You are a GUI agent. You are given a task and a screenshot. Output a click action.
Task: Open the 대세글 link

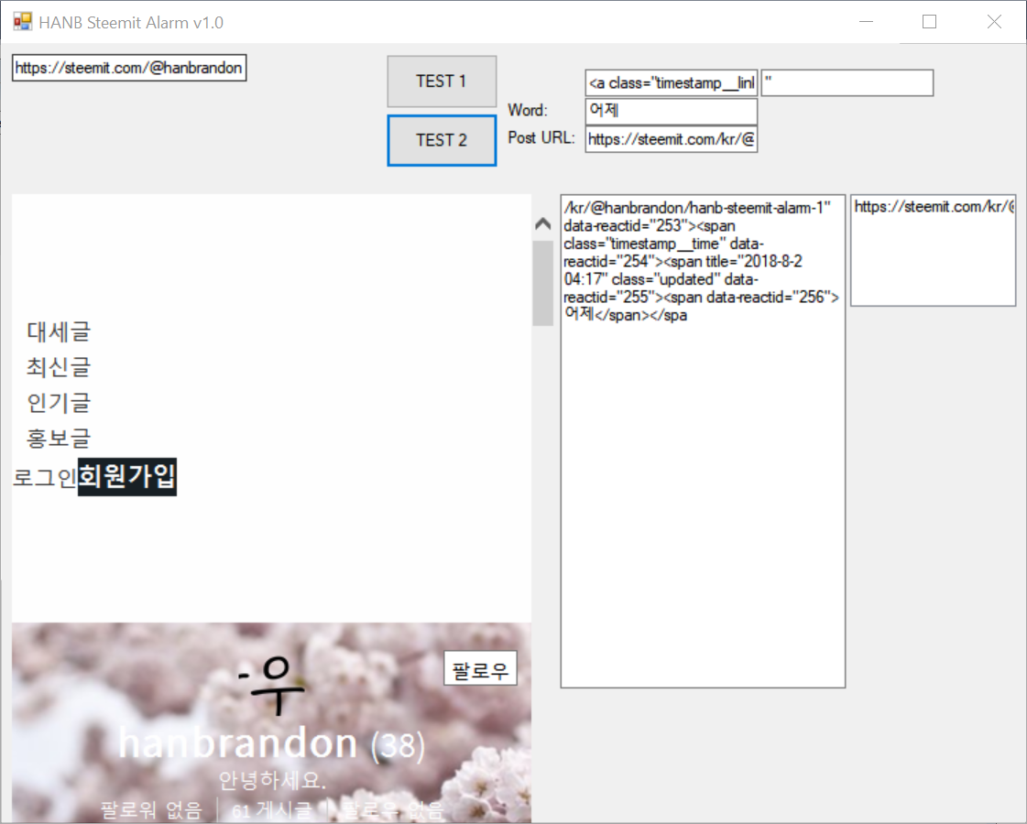tap(59, 331)
